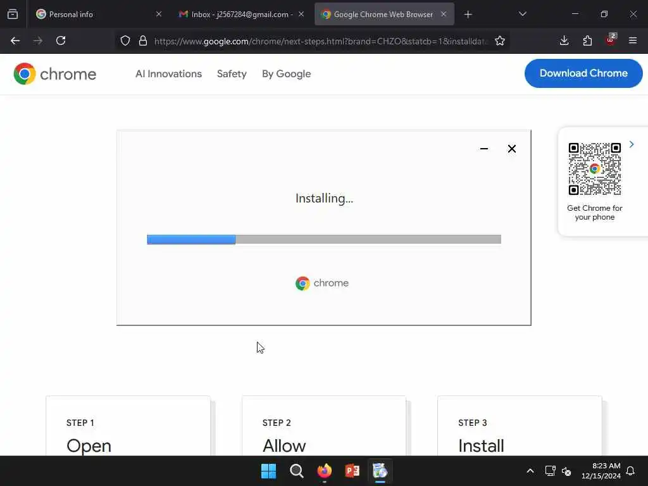The width and height of the screenshot is (648, 486).
Task: Open the Chrome installer taskbar icon
Action: pyautogui.click(x=380, y=471)
